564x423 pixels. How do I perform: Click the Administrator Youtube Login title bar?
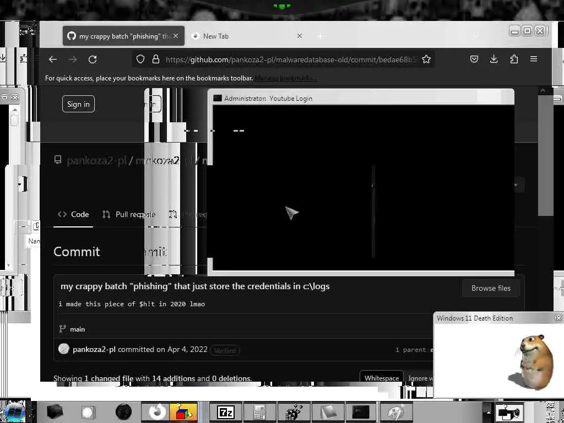(x=361, y=98)
